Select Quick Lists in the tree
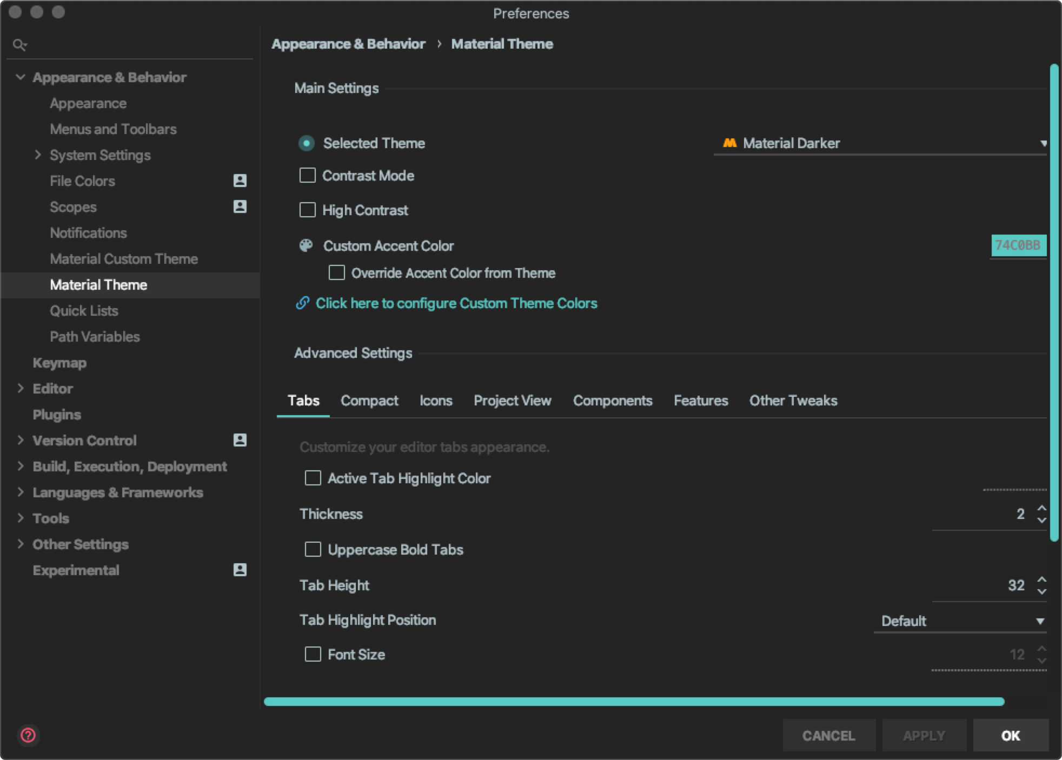1062x760 pixels. pos(84,311)
